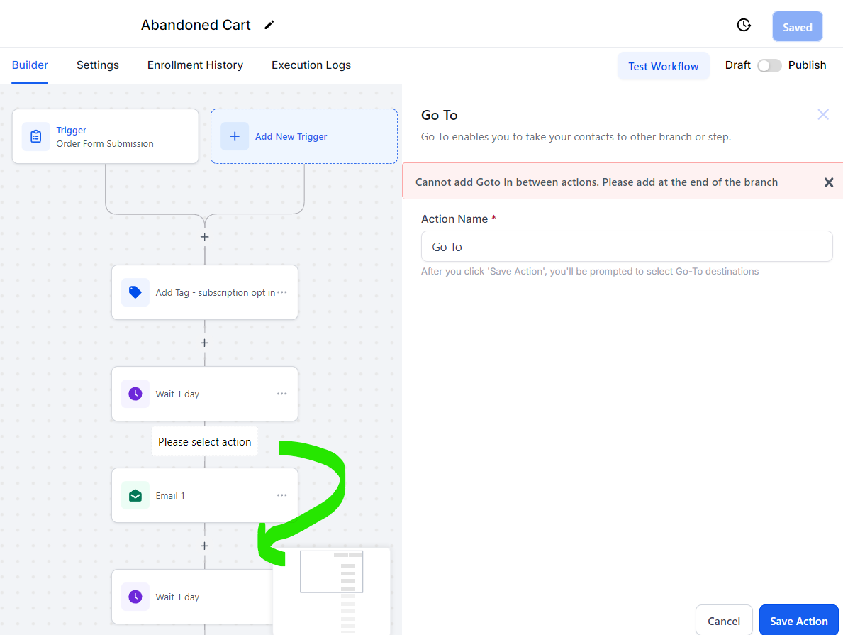Click the Please select action tooltip
843x635 pixels.
click(x=205, y=442)
